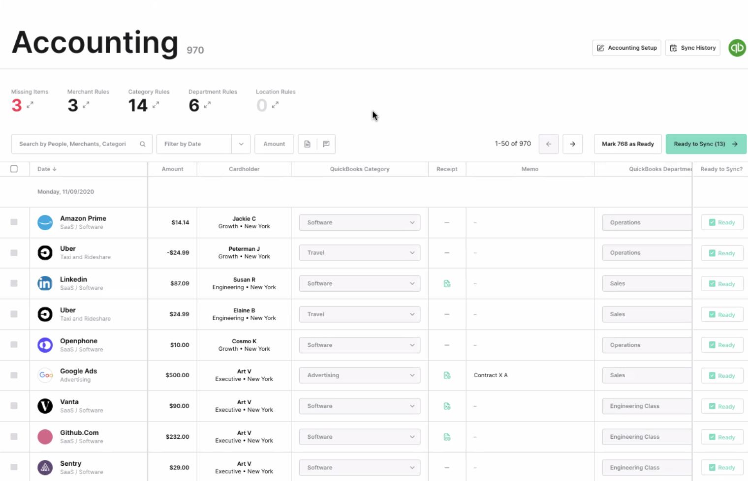Change the Software category dropdown for Sentry
Screen dimensions: 748x481
(x=360, y=467)
